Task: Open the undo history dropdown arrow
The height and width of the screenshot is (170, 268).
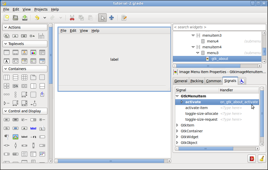Action: pyautogui.click(x=44, y=17)
